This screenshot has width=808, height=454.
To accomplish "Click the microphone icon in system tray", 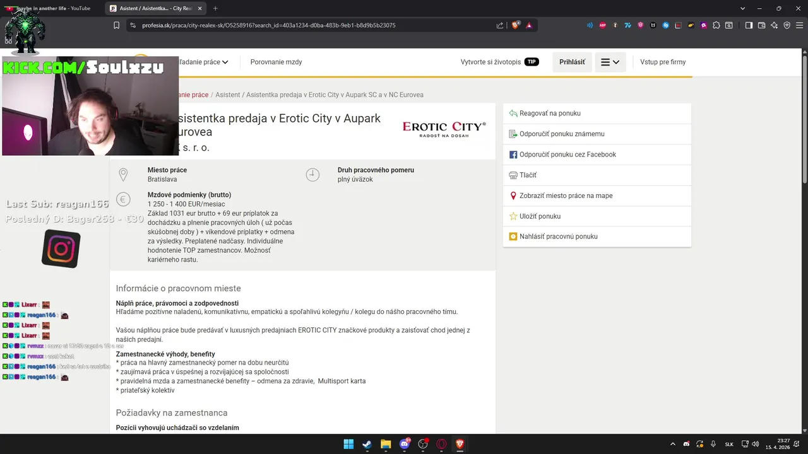I will coord(713,444).
